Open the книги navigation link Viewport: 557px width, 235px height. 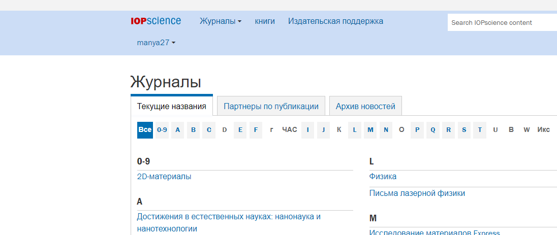[x=265, y=21]
